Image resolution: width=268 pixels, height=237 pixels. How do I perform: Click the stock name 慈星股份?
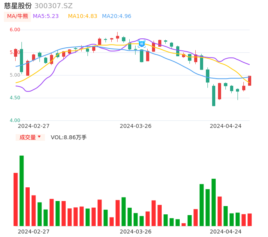[x=18, y=6]
